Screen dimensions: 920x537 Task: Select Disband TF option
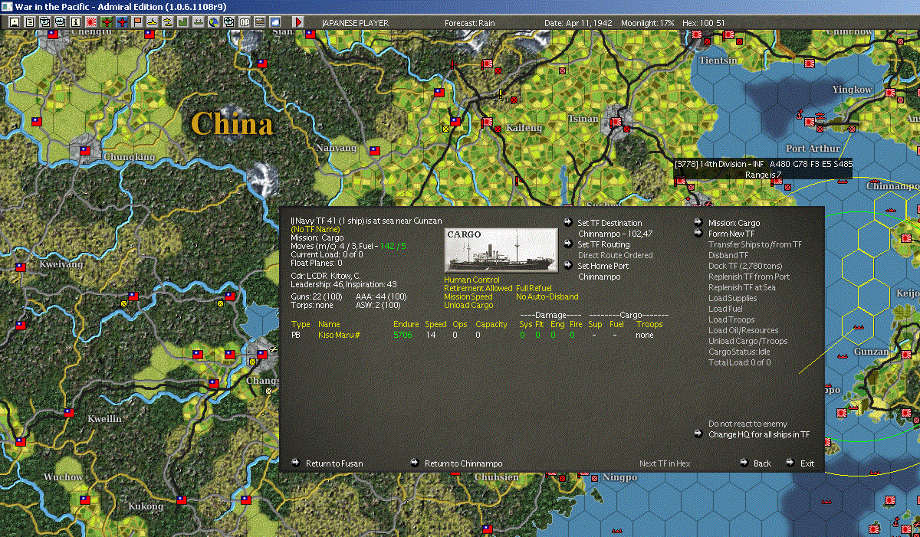(728, 255)
